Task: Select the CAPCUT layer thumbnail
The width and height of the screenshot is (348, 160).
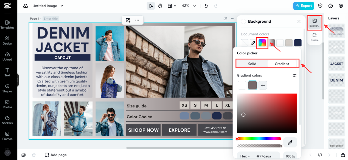Action: pos(336,47)
